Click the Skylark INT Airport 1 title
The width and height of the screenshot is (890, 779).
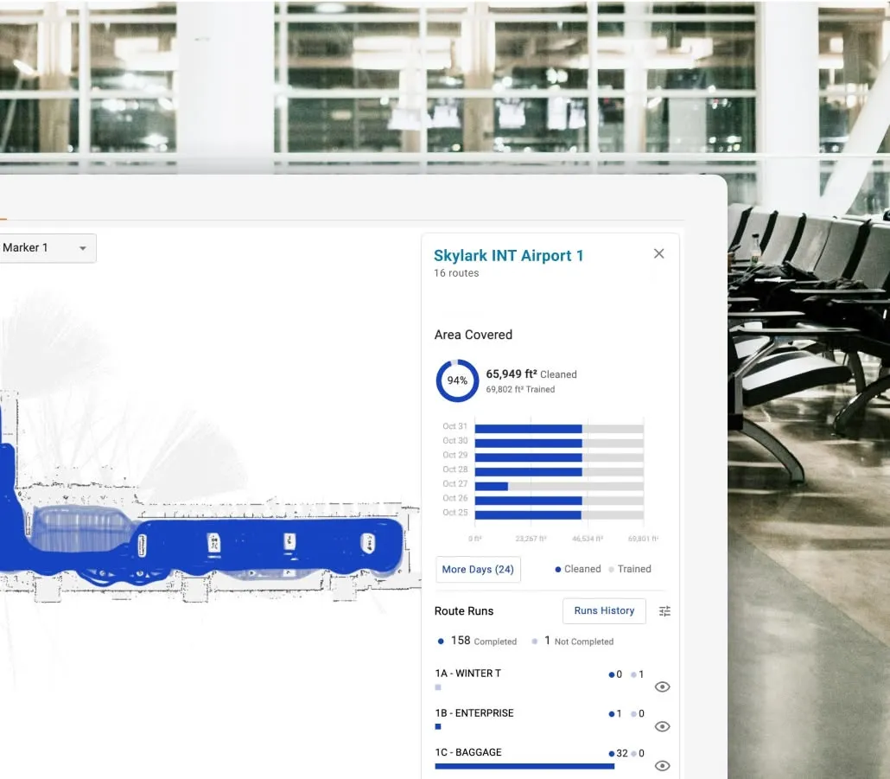click(508, 256)
